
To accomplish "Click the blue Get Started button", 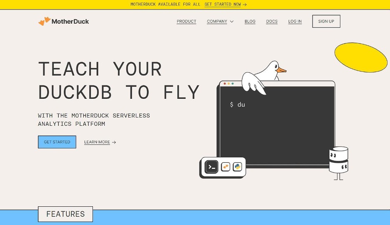I will tap(57, 142).
